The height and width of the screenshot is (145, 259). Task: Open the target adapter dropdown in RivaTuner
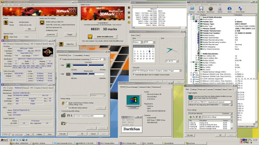point(231,102)
